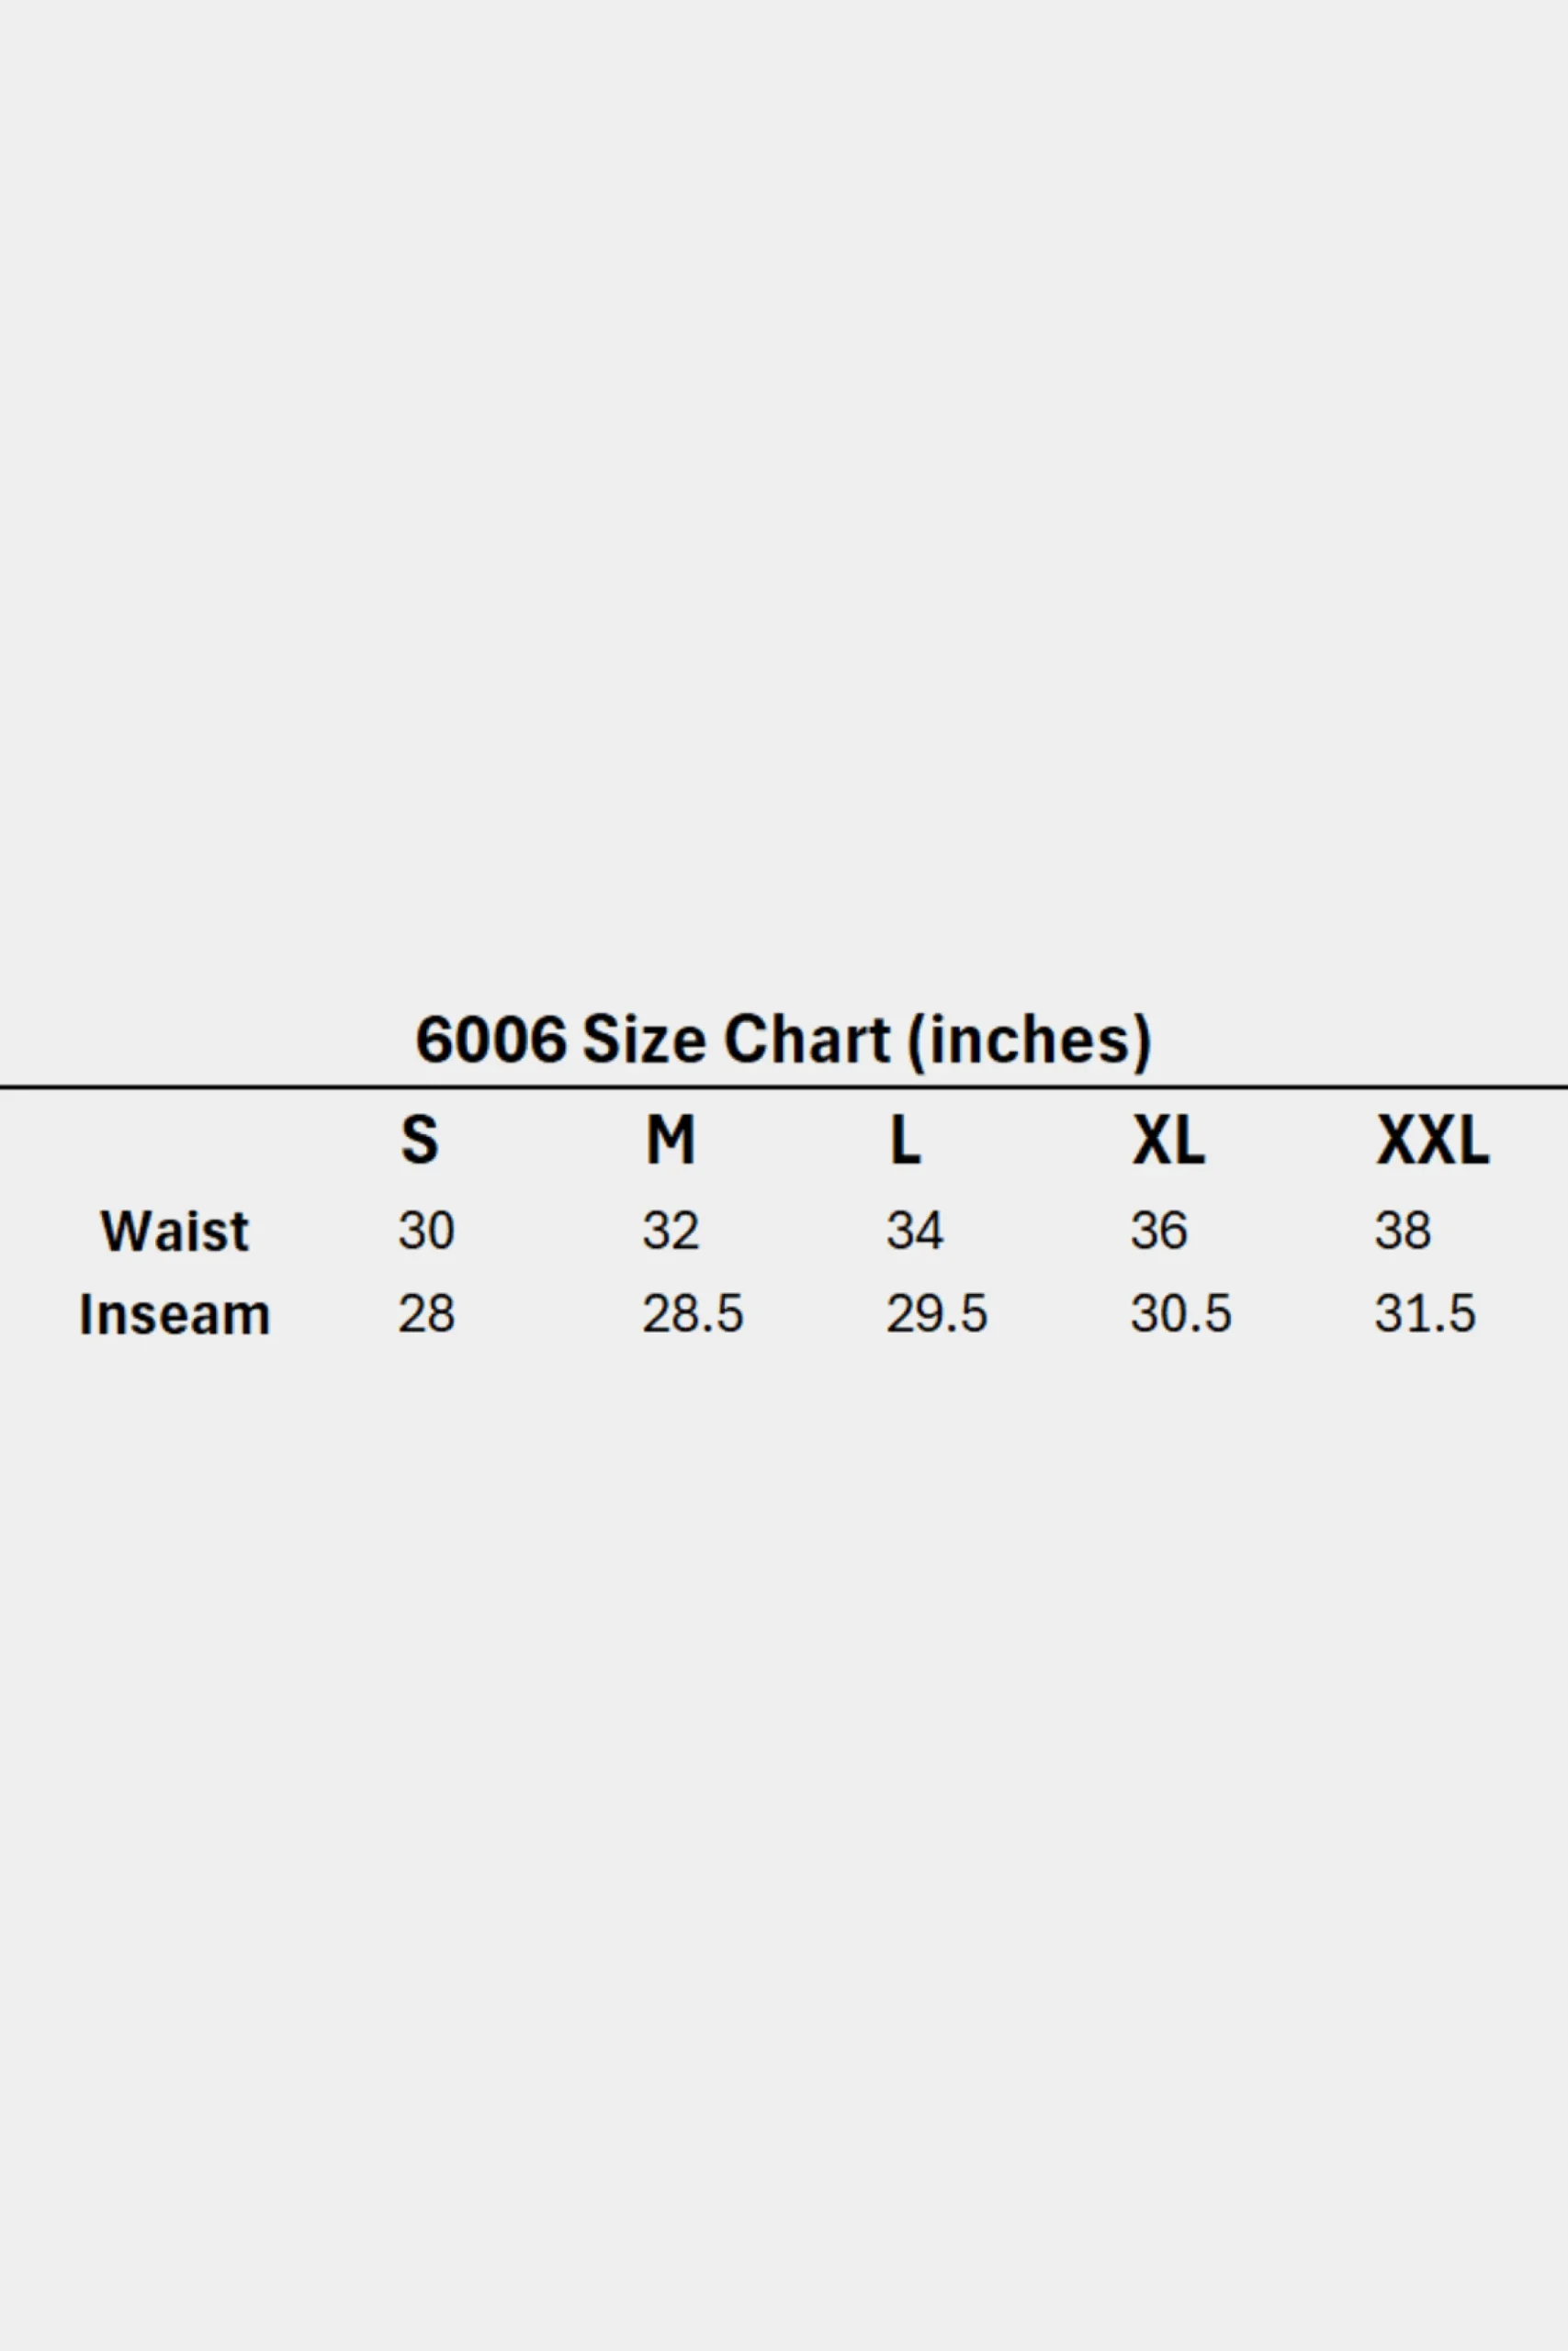1568x2351 pixels.
Task: Select the XXL size column header
Action: (1433, 1140)
